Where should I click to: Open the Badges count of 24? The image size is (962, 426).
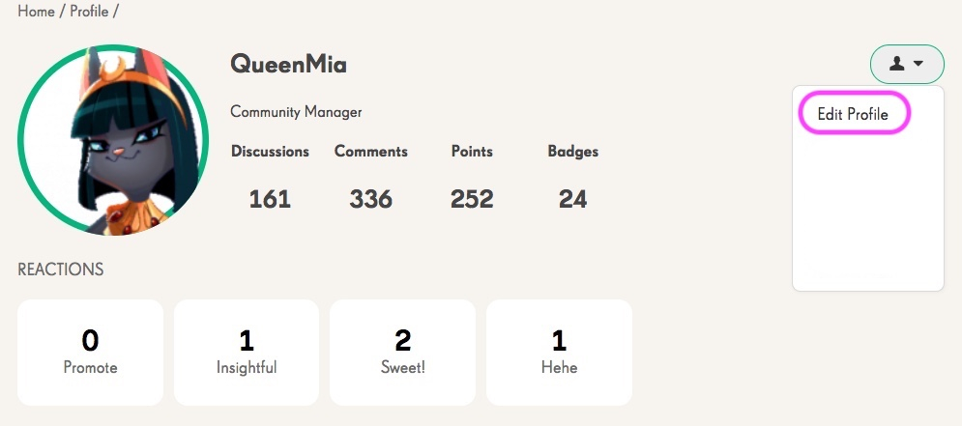(x=573, y=199)
